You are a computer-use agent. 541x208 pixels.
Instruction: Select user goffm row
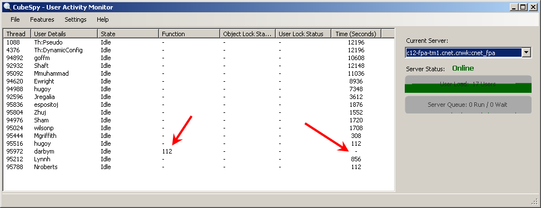point(198,58)
